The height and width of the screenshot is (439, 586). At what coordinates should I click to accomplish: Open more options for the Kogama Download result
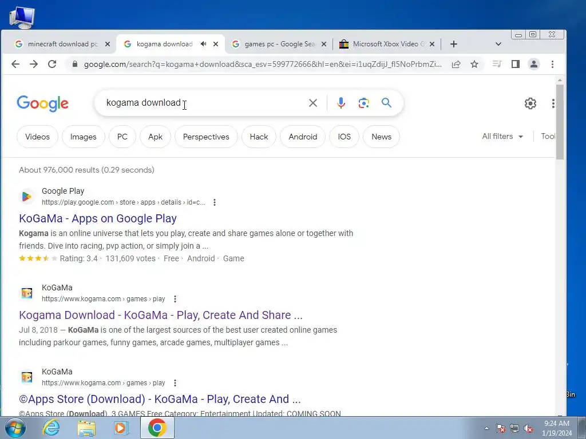coord(175,299)
